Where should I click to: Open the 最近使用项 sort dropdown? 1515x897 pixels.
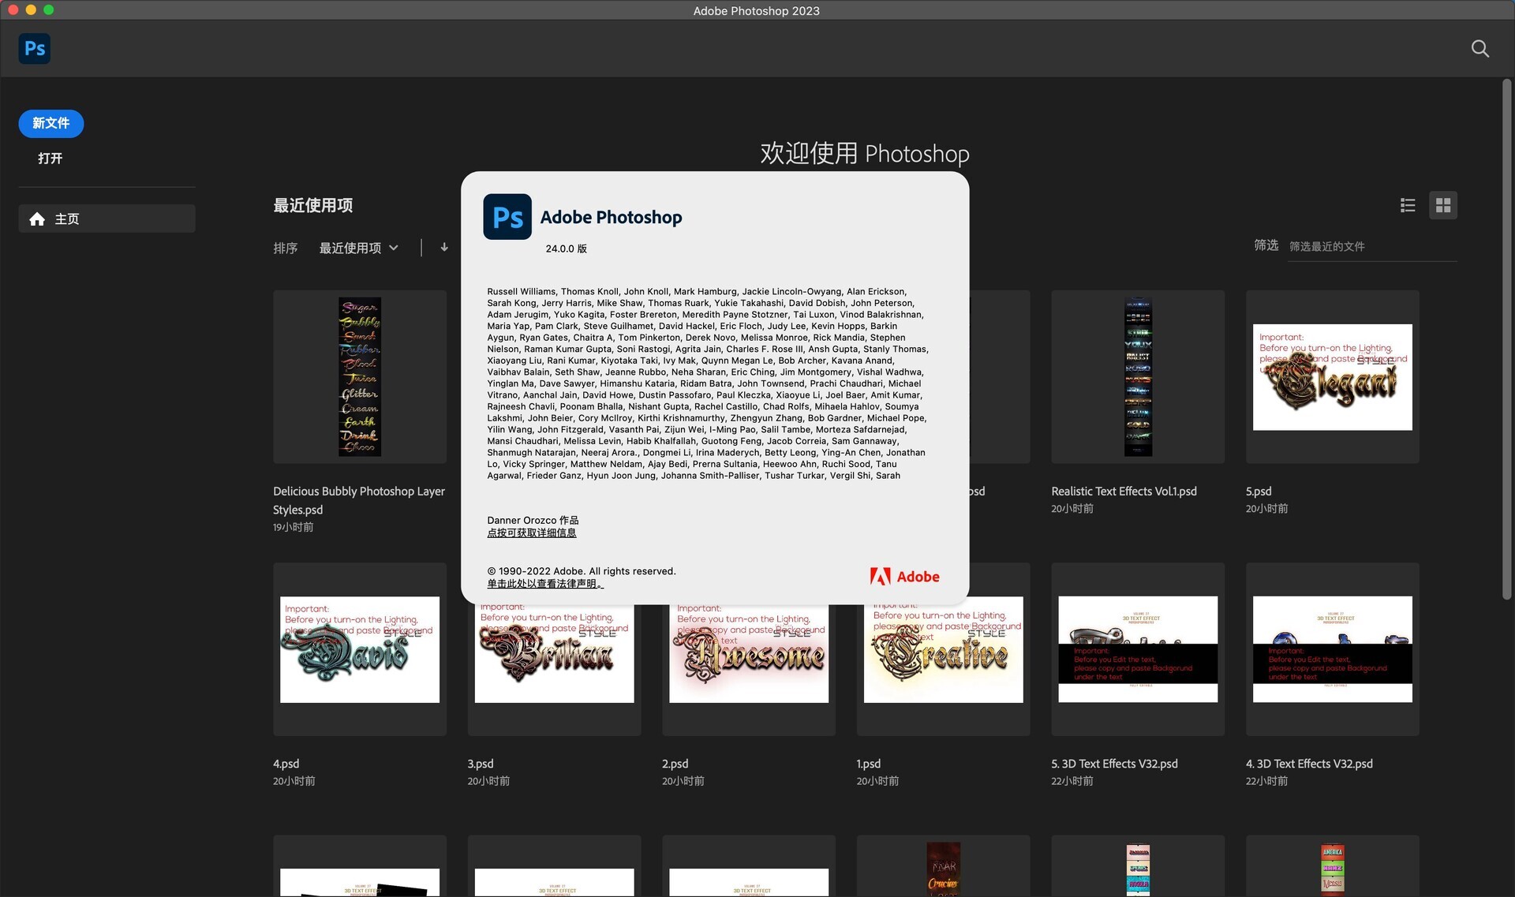click(x=358, y=248)
